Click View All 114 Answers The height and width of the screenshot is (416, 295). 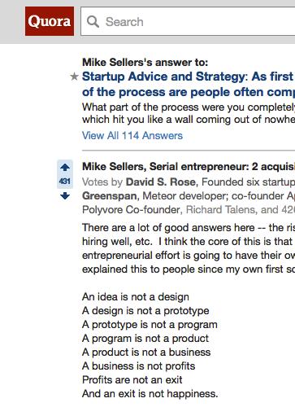[132, 135]
